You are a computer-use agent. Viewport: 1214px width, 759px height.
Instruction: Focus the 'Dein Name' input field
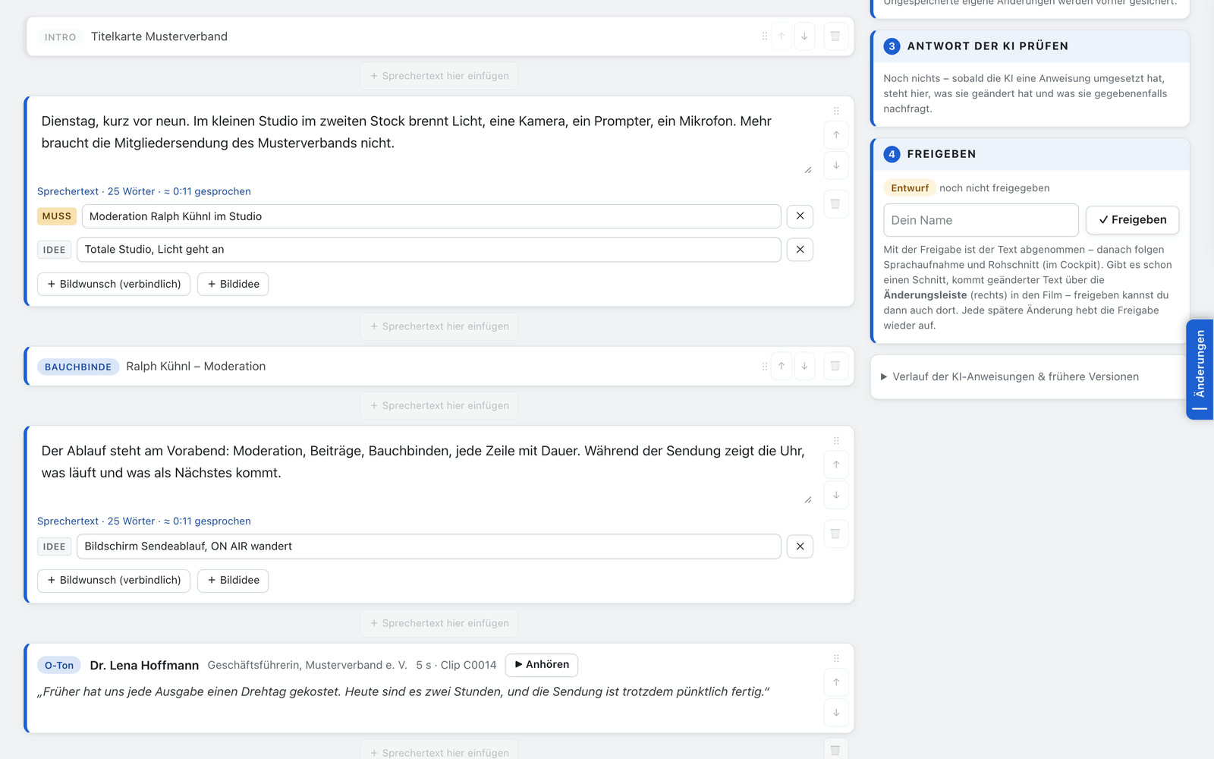pos(980,220)
